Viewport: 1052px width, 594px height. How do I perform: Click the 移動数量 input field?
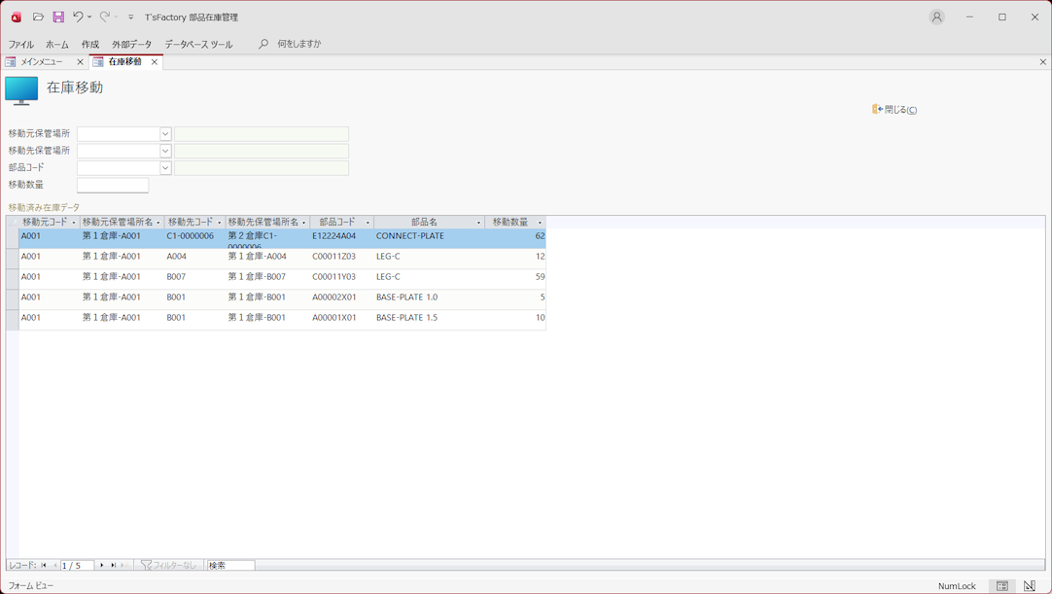tap(113, 185)
